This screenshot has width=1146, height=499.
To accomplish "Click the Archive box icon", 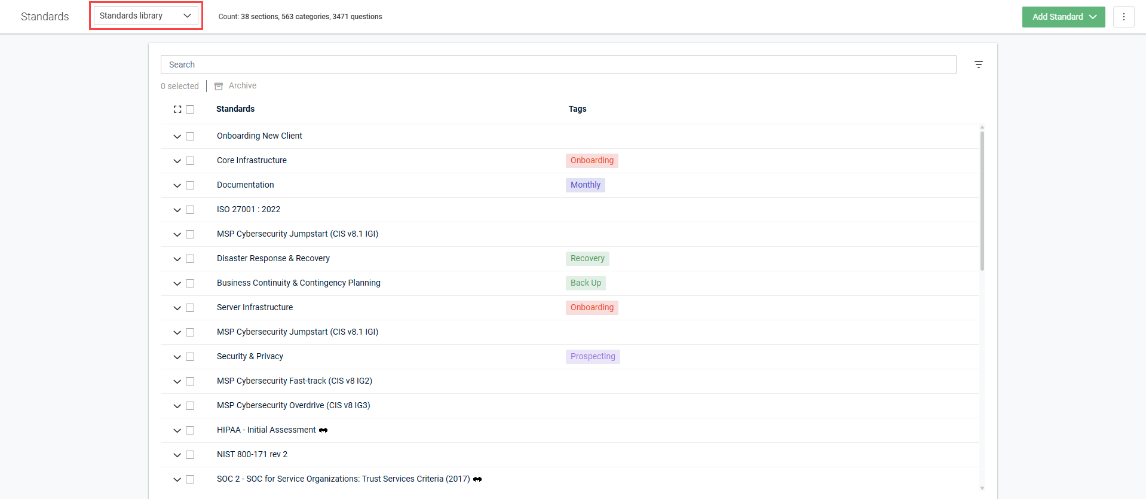I will 219,86.
